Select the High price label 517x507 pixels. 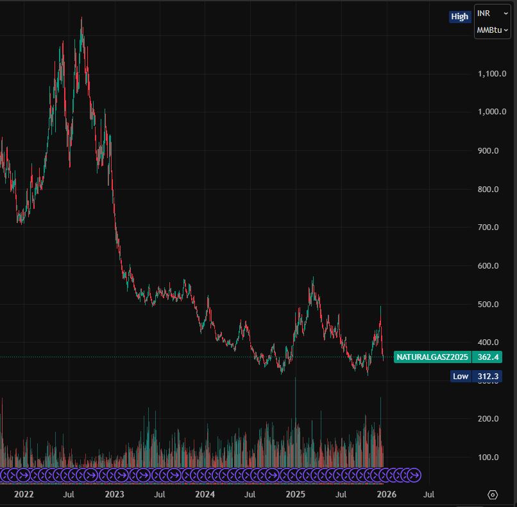tap(460, 17)
